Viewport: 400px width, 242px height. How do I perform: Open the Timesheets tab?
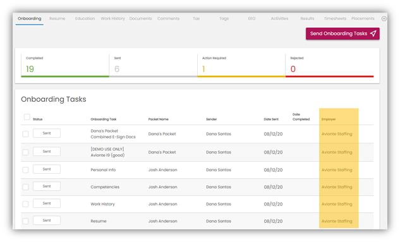(335, 18)
